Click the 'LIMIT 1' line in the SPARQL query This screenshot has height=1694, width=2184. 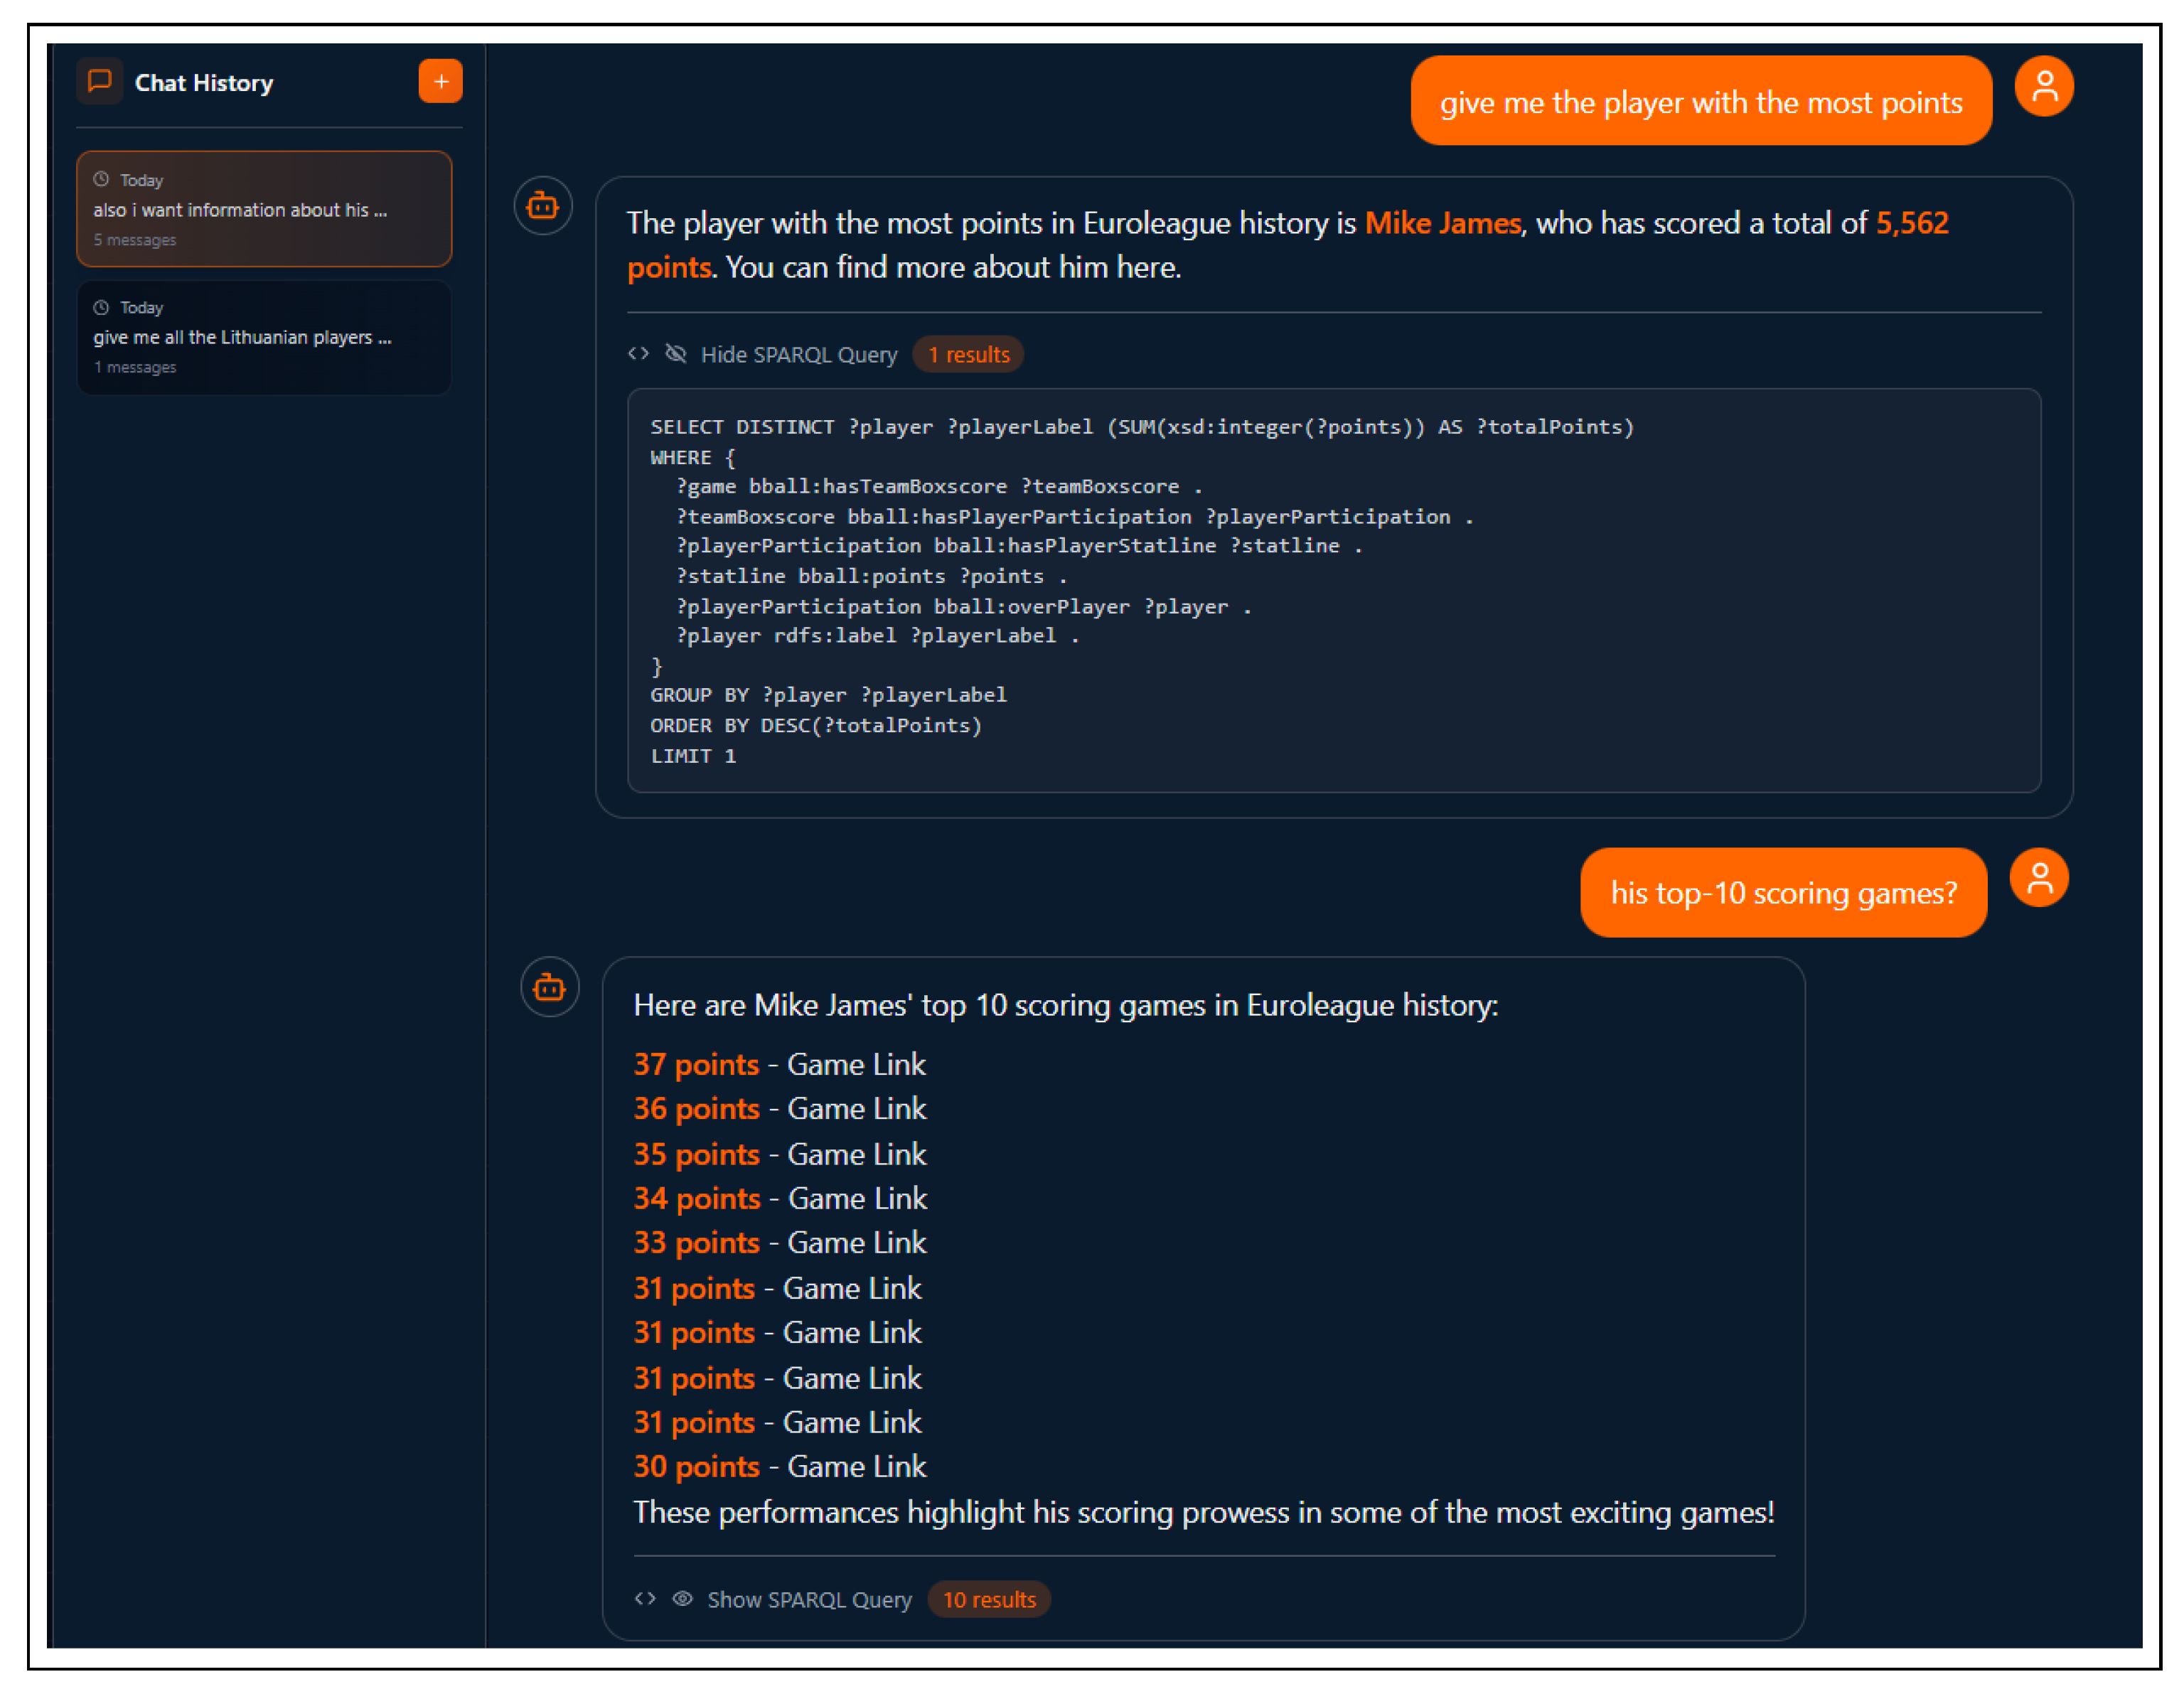click(693, 756)
